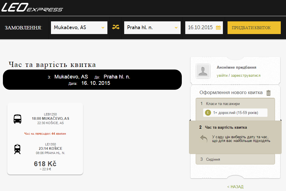286x191 pixels.
Task: Go back with the НАЗАД link
Action: [235, 187]
